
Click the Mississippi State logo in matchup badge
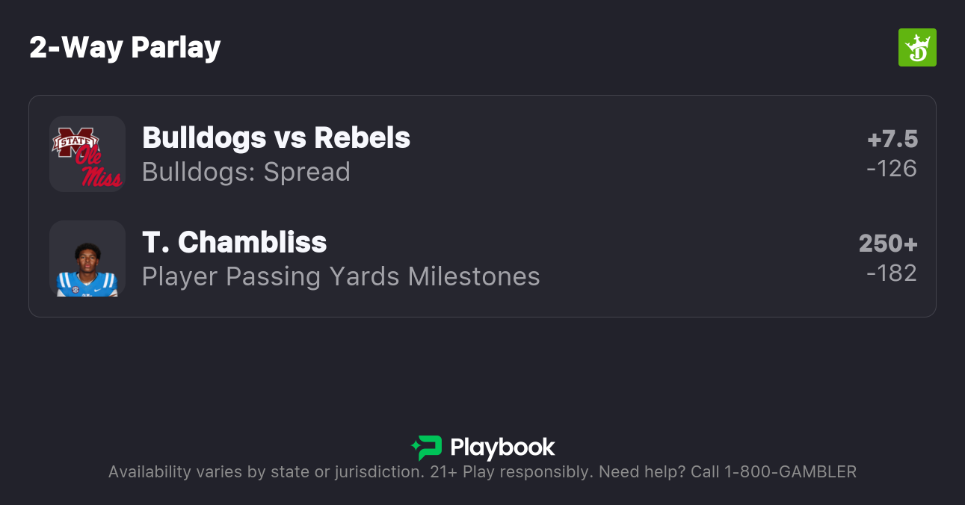[x=75, y=142]
